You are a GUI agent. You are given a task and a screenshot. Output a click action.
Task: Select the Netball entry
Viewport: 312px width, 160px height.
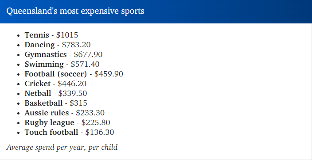[x=56, y=94]
